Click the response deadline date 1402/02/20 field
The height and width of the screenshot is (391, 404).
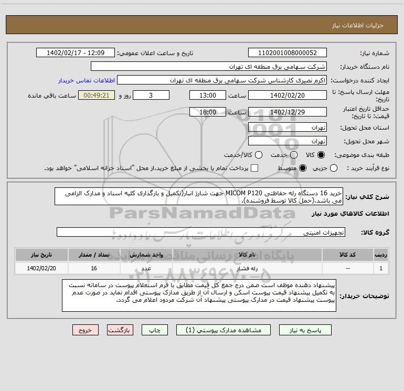click(288, 95)
